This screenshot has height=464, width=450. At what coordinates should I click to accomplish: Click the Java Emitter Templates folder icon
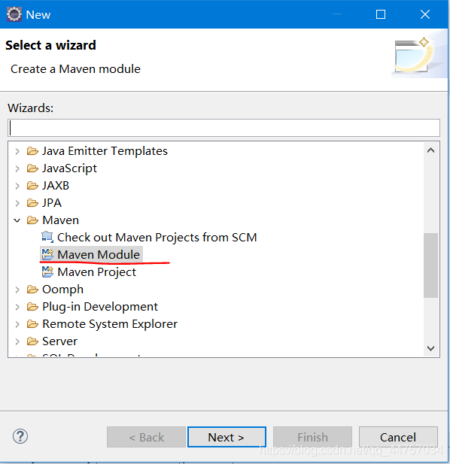point(32,151)
